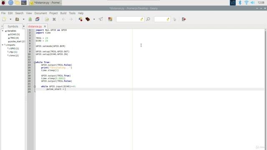Select the distance.py document tab

[x=35, y=26]
